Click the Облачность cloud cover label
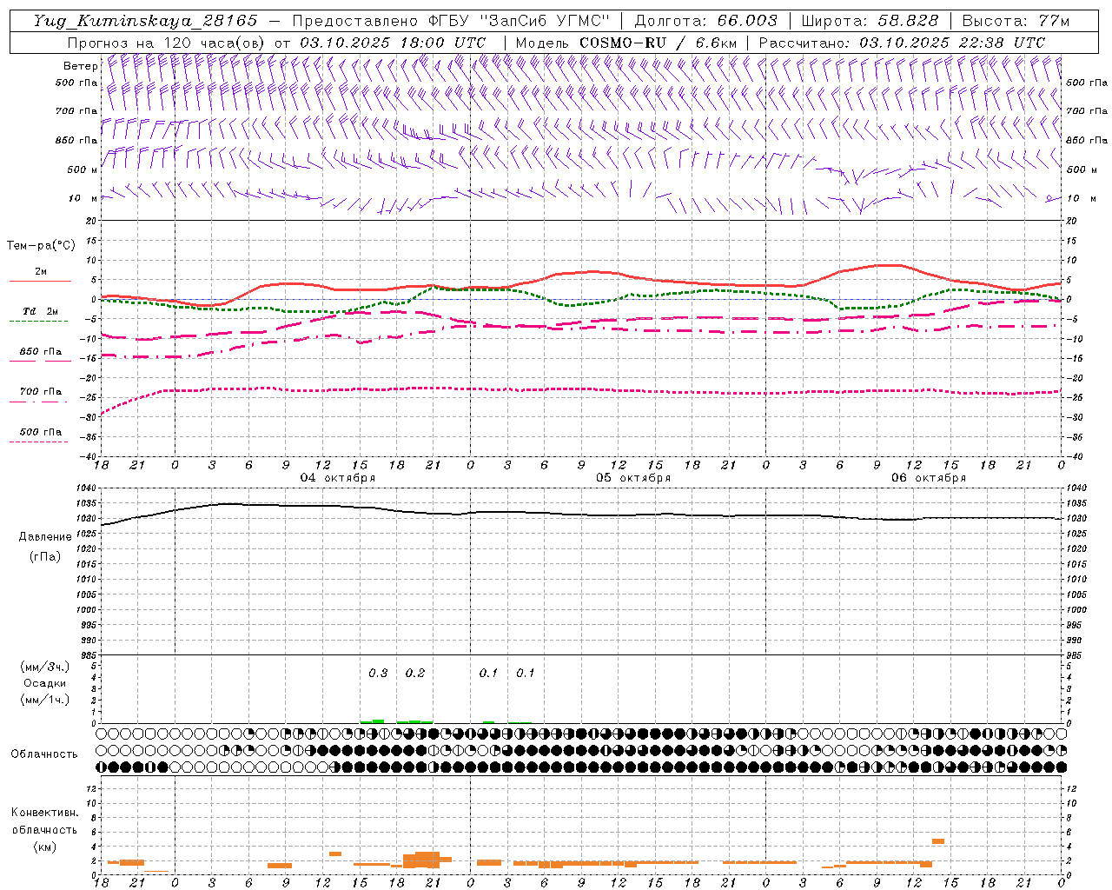The width and height of the screenshot is (1112, 890). (44, 754)
